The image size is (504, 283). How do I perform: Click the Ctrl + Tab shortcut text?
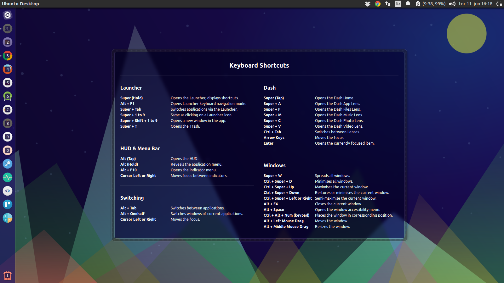click(x=272, y=132)
